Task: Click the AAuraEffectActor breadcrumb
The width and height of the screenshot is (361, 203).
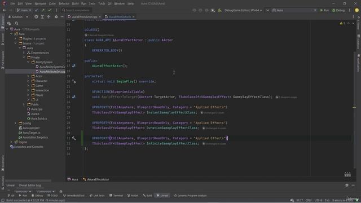Action: [96, 179]
